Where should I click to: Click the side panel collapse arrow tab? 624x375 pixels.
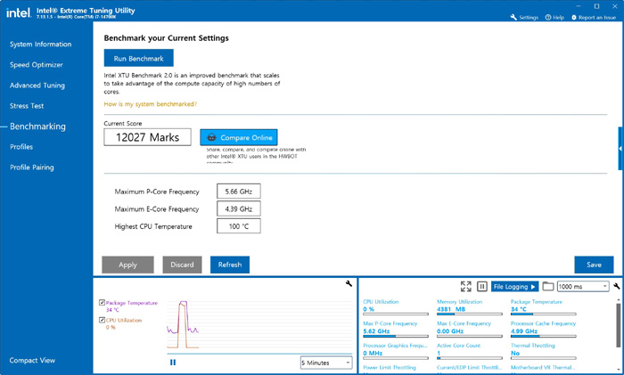620,149
